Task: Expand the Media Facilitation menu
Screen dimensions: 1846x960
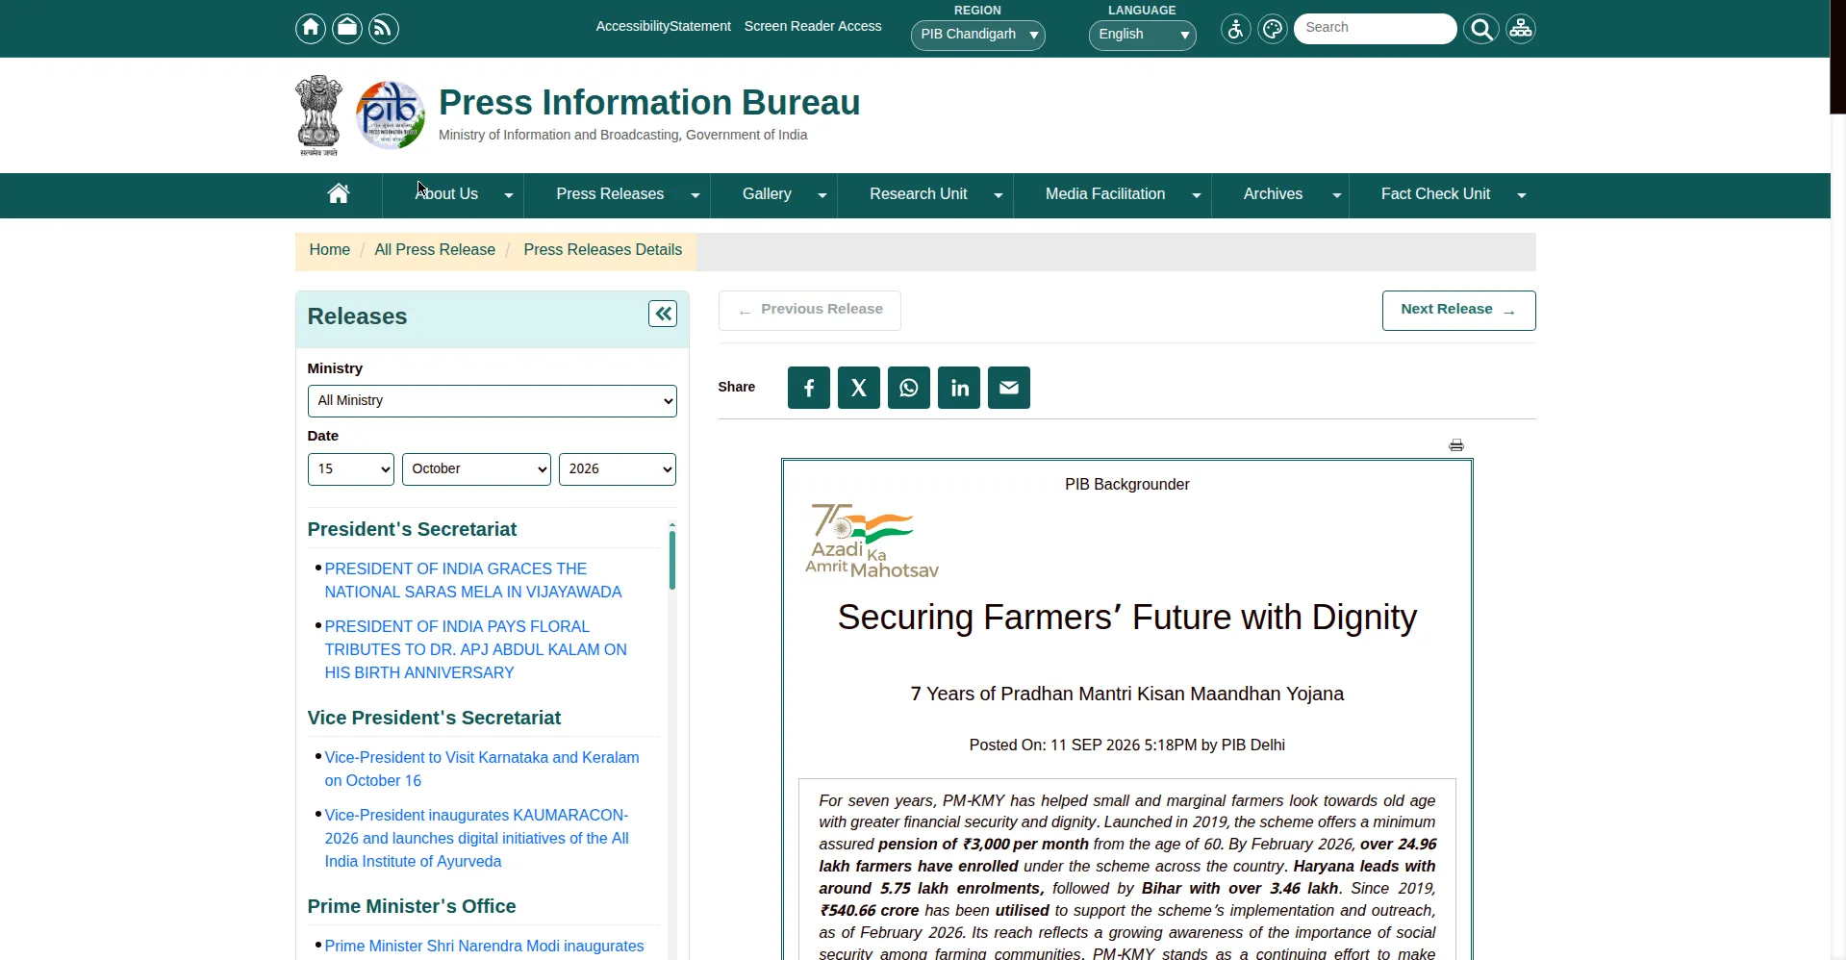Action: 1113,195
